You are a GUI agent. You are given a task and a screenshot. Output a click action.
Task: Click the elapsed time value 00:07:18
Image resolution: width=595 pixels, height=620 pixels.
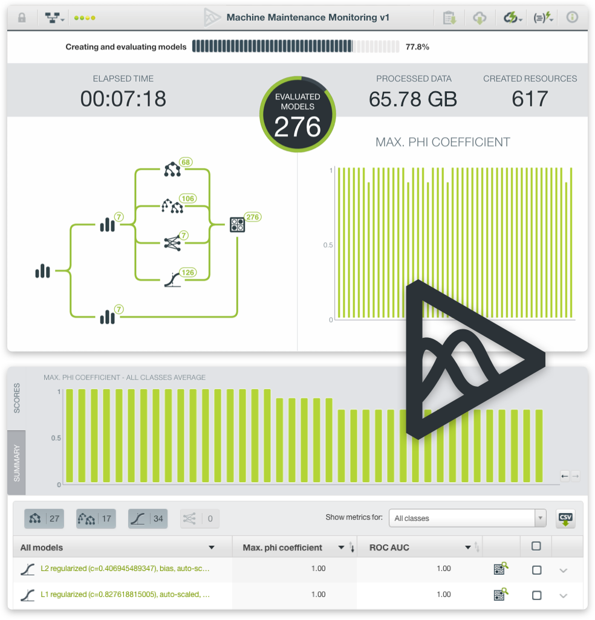pos(123,98)
